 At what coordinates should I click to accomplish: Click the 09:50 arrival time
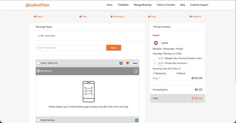pos(161,63)
